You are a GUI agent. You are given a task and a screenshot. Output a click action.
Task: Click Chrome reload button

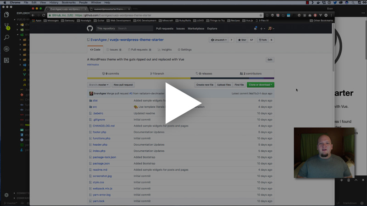[44, 15]
